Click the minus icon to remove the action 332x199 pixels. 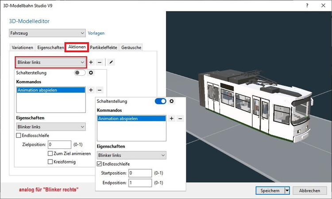pos(100,62)
